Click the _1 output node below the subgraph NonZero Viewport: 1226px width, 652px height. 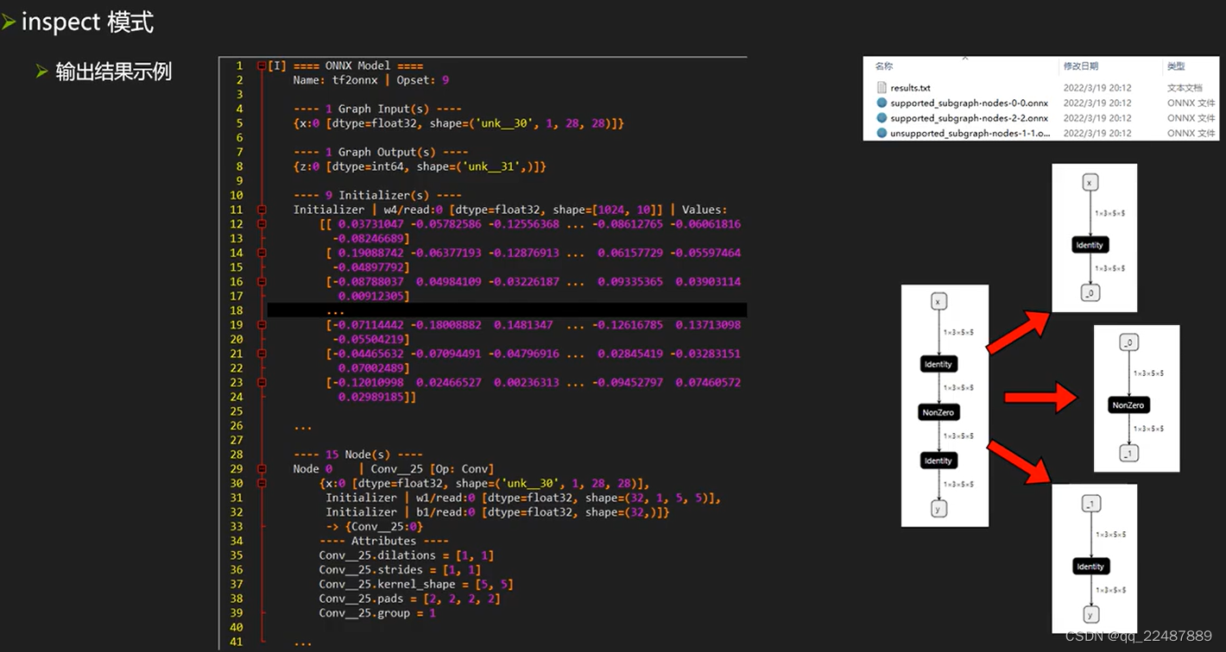click(x=1128, y=454)
